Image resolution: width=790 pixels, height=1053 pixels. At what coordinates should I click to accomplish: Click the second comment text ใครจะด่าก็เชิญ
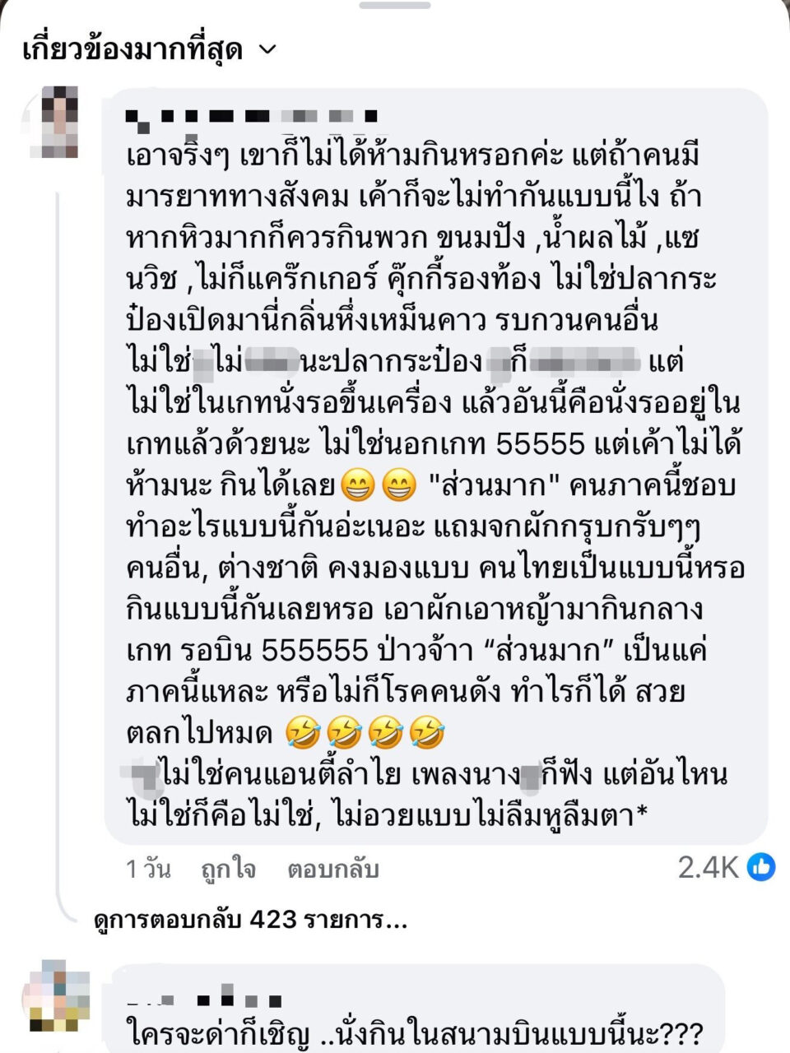click(x=416, y=1032)
